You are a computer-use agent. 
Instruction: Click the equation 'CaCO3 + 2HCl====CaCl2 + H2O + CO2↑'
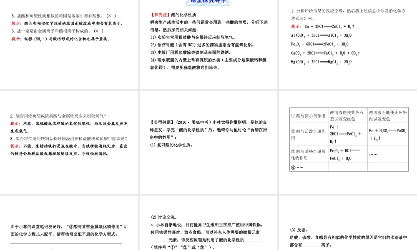coord(325,53)
